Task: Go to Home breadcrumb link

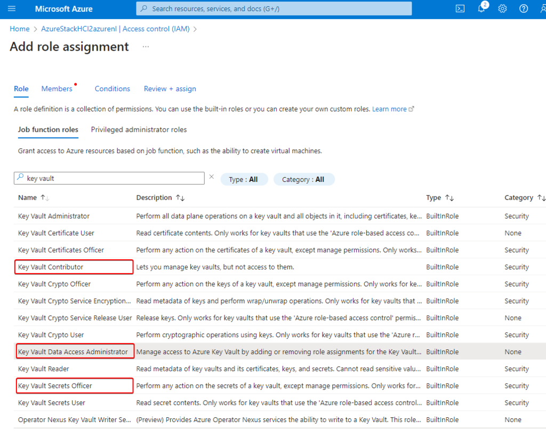Action: 20,29
